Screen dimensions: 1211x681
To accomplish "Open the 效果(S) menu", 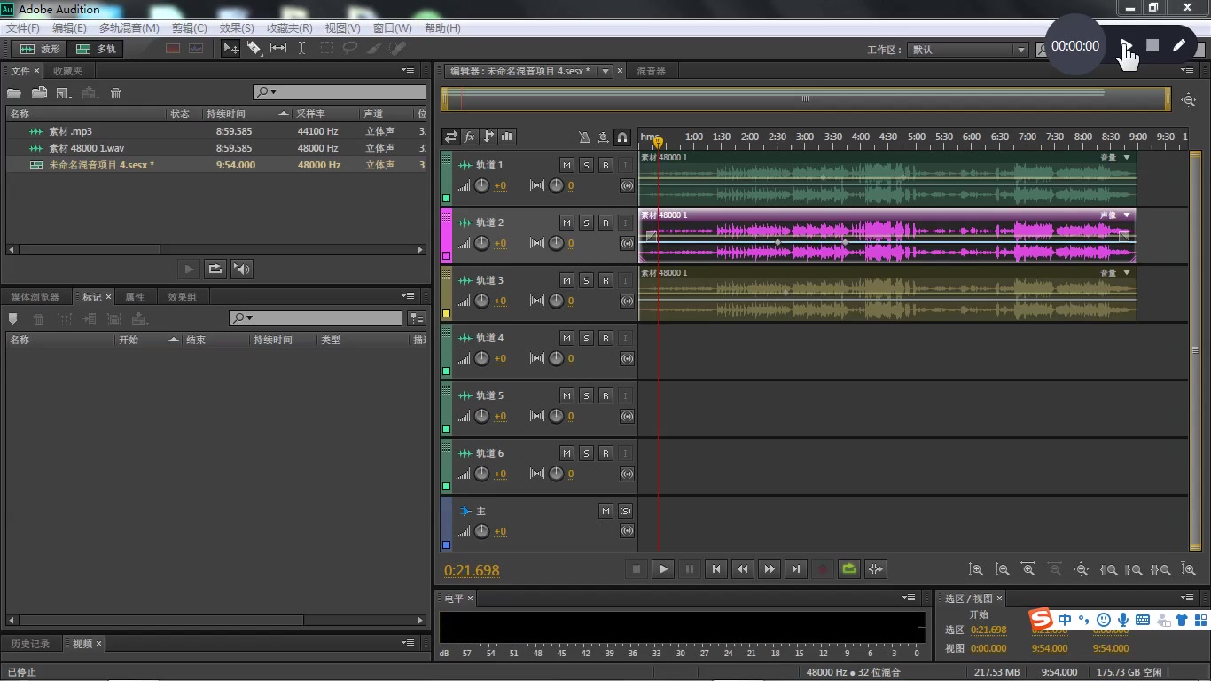I will pyautogui.click(x=237, y=28).
